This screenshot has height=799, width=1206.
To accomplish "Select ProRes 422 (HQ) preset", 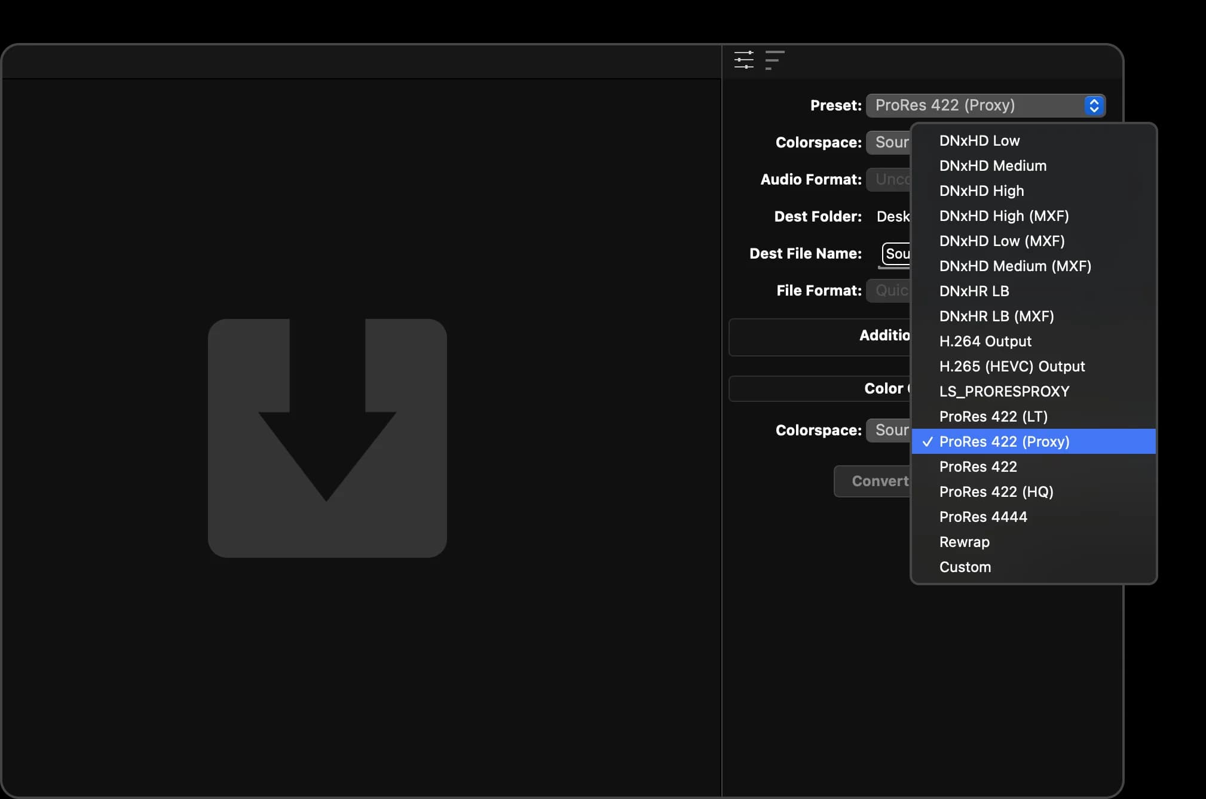I will pos(1033,491).
